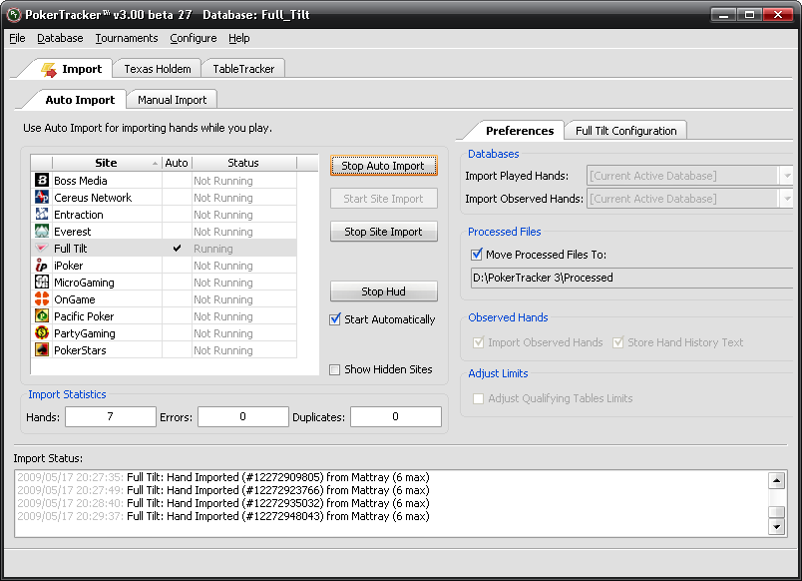Click the Cereus Network site icon
The width and height of the screenshot is (802, 581).
click(42, 198)
